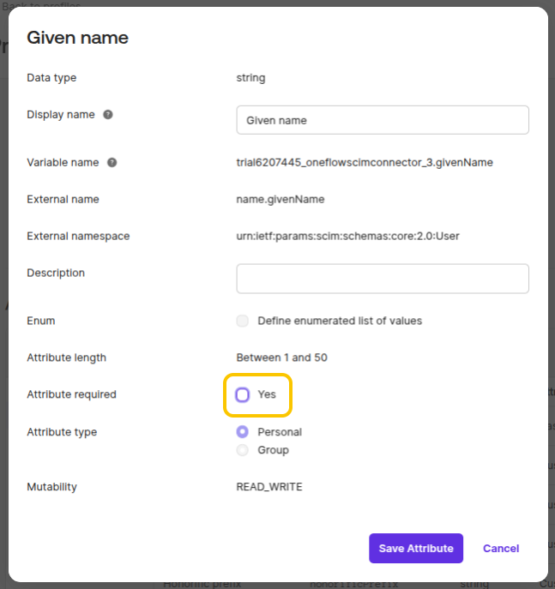Tick the Attribute required Yes checkbox
This screenshot has height=589, width=555.
pyautogui.click(x=243, y=394)
